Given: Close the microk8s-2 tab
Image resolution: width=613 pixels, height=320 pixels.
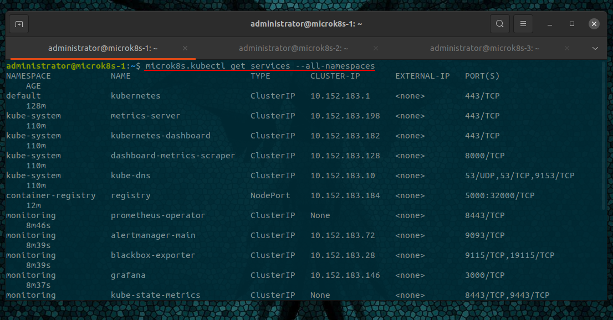Looking at the screenshot, I should tap(376, 48).
